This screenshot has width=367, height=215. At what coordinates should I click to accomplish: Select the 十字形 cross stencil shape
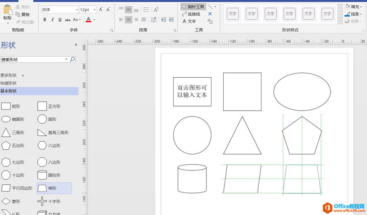tap(49, 201)
